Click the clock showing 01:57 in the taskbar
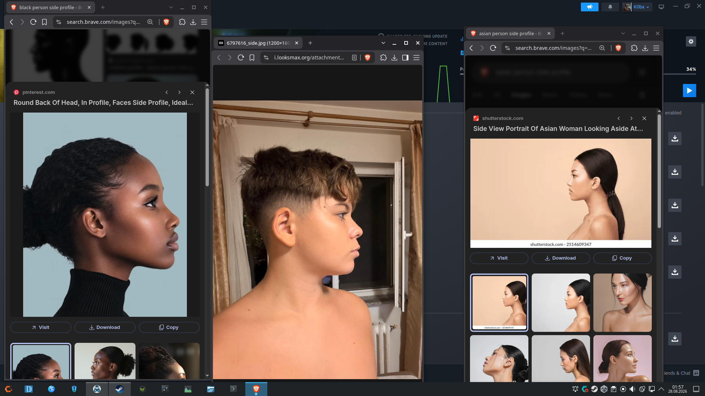This screenshot has height=396, width=705. (x=677, y=389)
